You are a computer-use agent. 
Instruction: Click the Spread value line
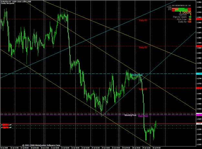point(185,15)
